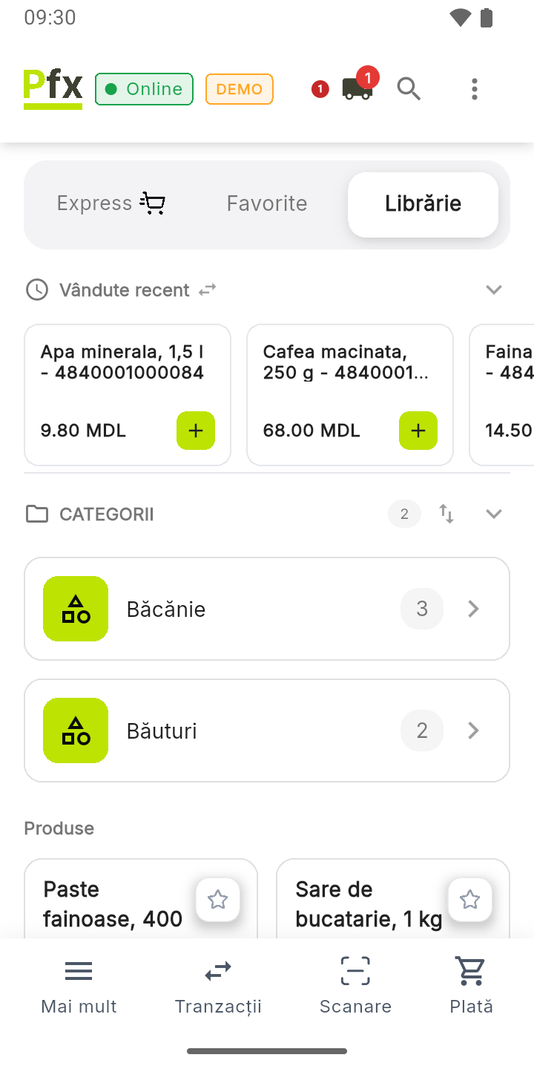The height and width of the screenshot is (1069, 534).
Task: Open the three-dot overflow menu
Action: coord(474,89)
